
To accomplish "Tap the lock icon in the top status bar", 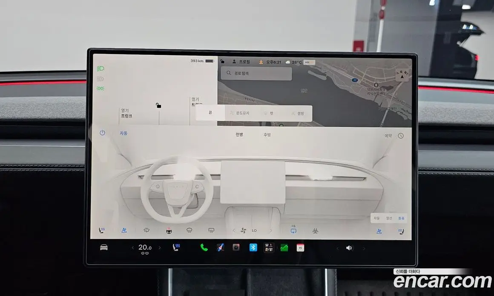I will pos(222,61).
